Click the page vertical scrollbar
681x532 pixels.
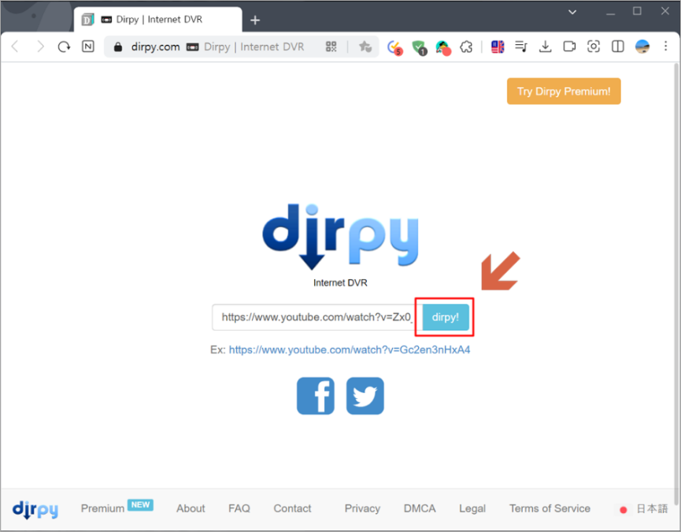tap(676, 283)
